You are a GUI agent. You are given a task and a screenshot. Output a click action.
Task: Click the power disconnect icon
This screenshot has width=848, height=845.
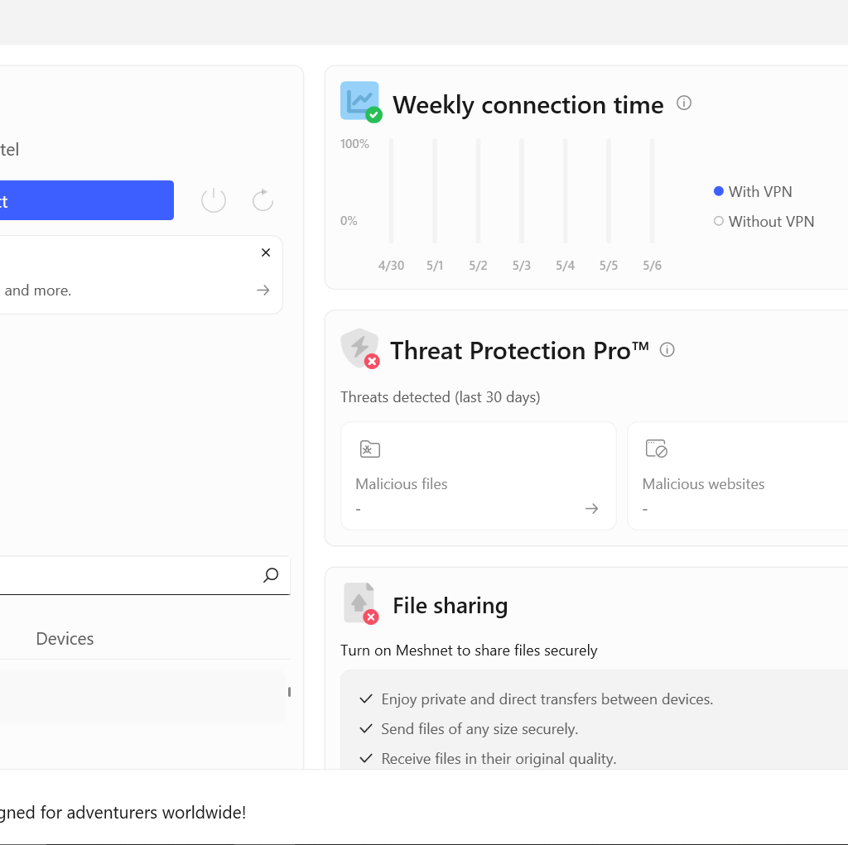214,200
